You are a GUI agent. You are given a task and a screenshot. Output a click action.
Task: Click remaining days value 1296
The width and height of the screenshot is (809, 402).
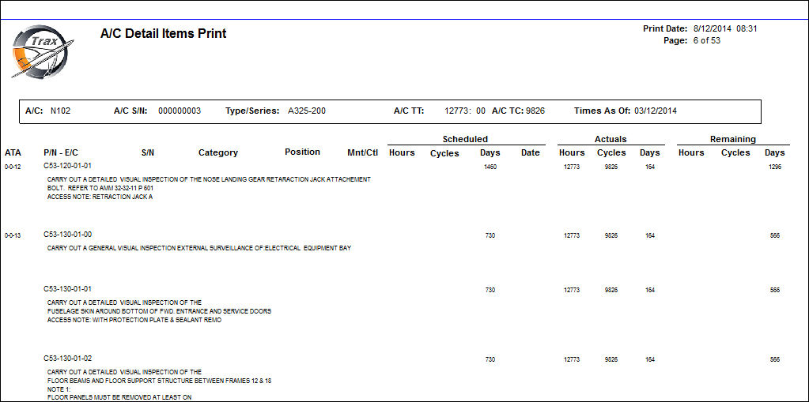pyautogui.click(x=775, y=167)
